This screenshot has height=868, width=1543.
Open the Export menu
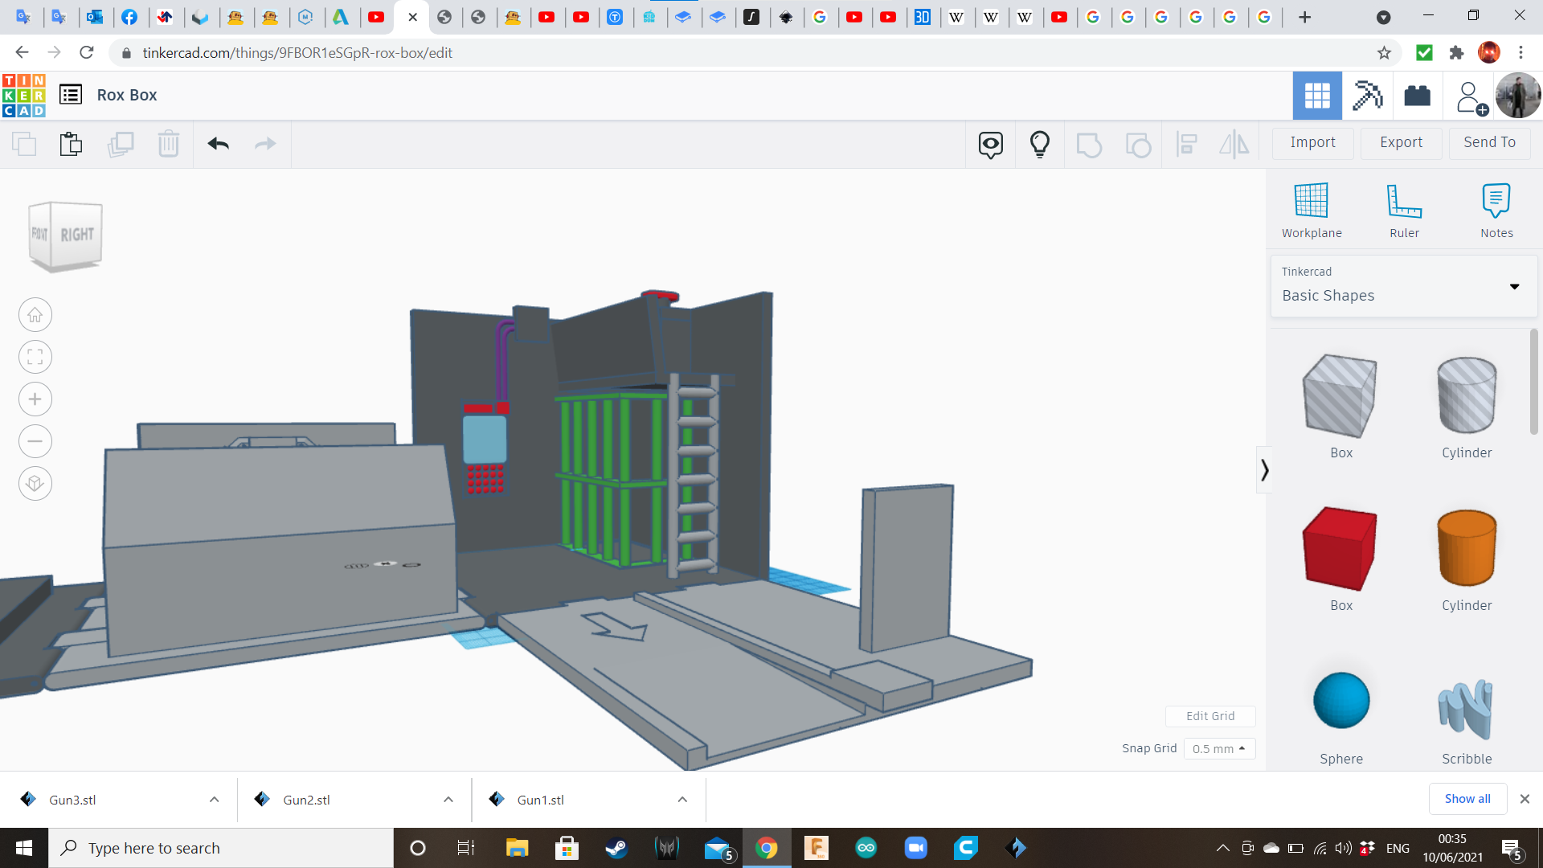[1401, 142]
